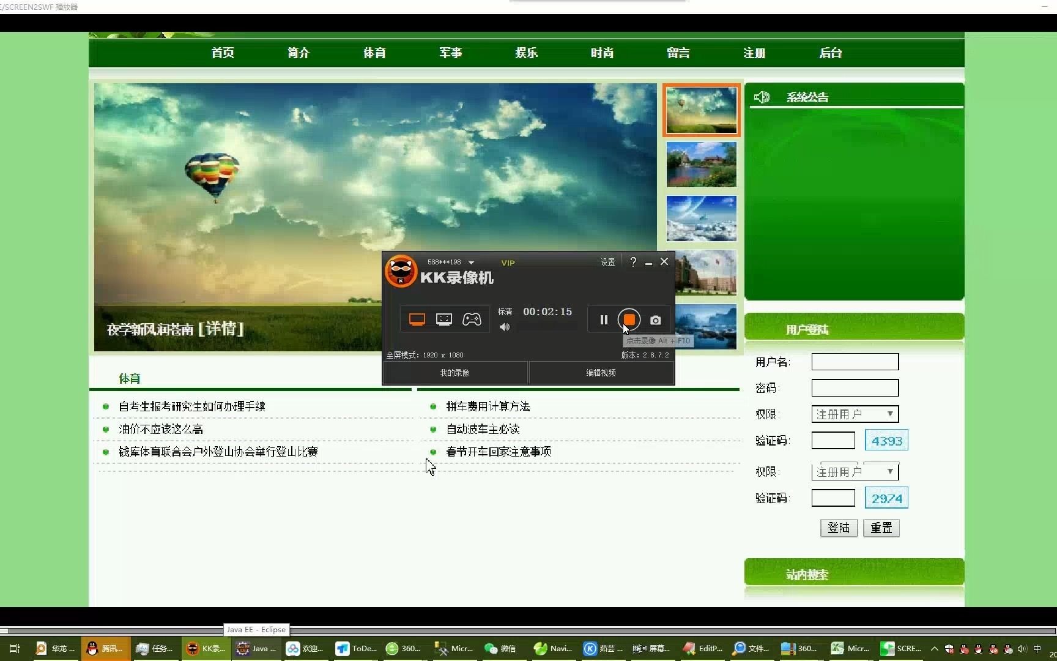Screen dimensions: 1057x661
Task: Click the 系统公告 speaker icon
Action: click(x=762, y=97)
